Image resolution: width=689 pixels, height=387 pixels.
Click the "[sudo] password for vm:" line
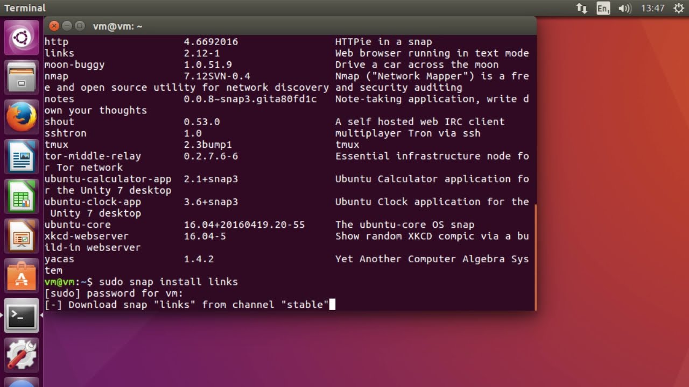[114, 293]
